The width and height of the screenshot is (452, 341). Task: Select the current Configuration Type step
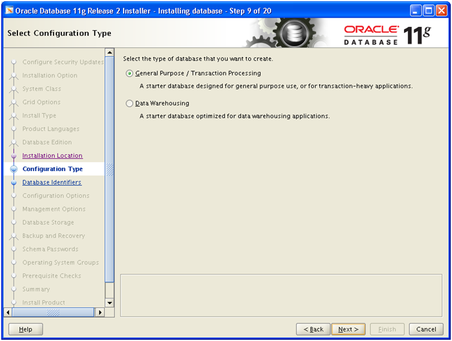coord(52,169)
